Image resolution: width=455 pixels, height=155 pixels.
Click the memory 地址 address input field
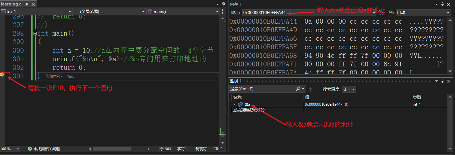point(309,13)
